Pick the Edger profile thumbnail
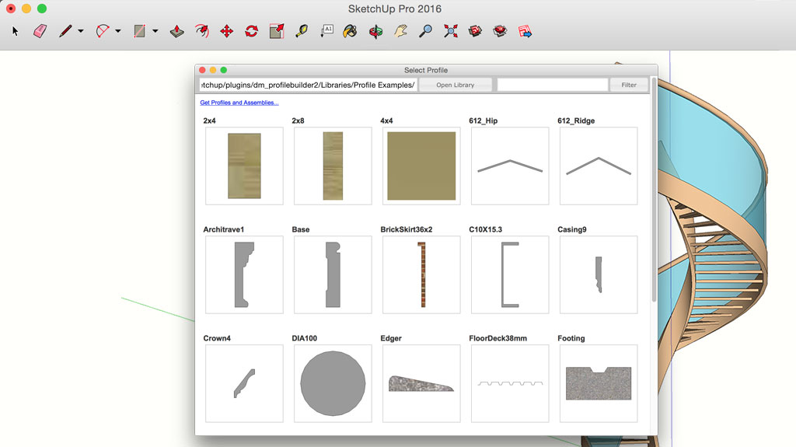This screenshot has width=796, height=447. click(421, 383)
